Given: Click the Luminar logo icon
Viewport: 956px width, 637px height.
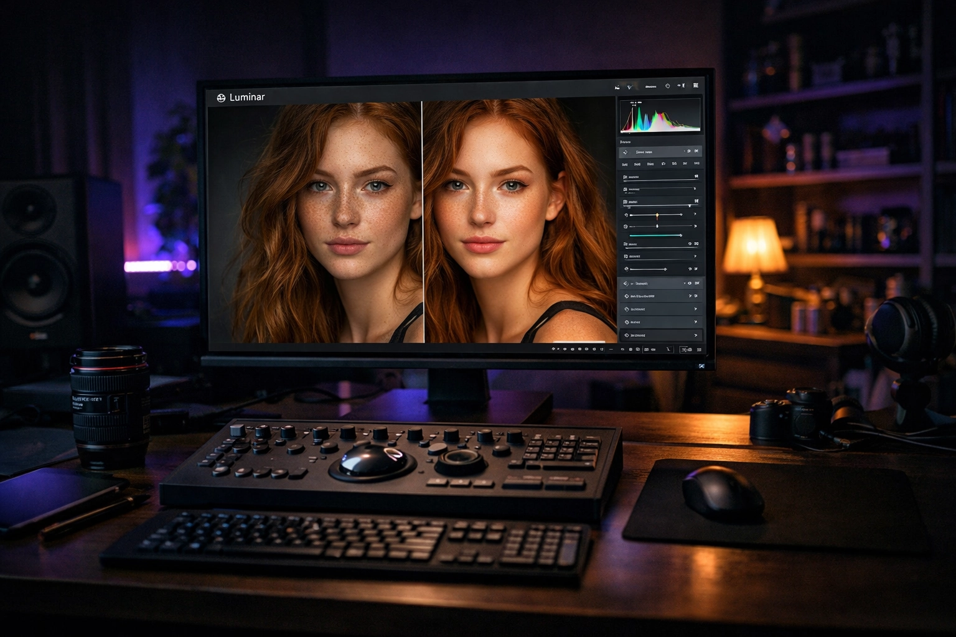Looking at the screenshot, I should coord(222,97).
